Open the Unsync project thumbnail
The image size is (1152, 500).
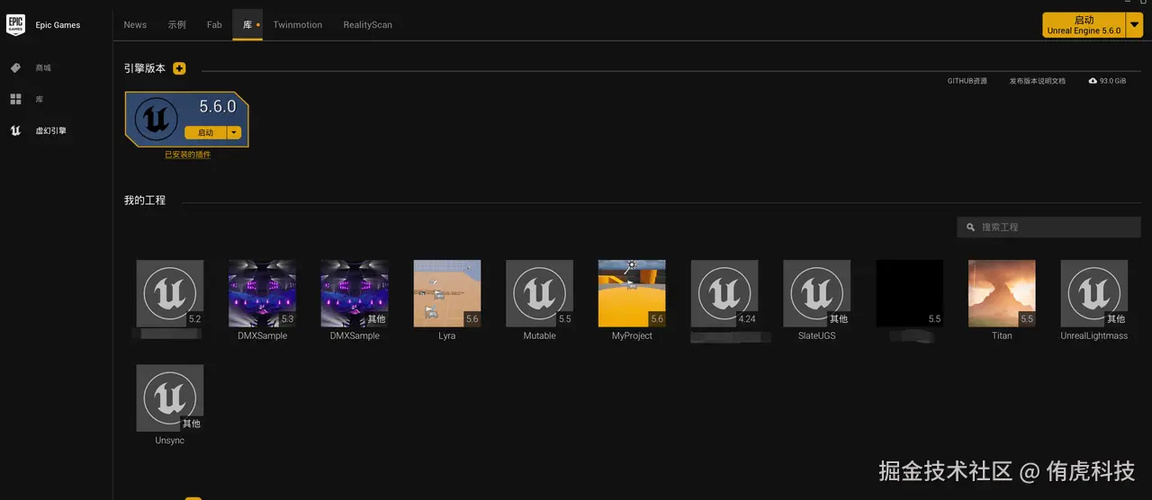(170, 398)
